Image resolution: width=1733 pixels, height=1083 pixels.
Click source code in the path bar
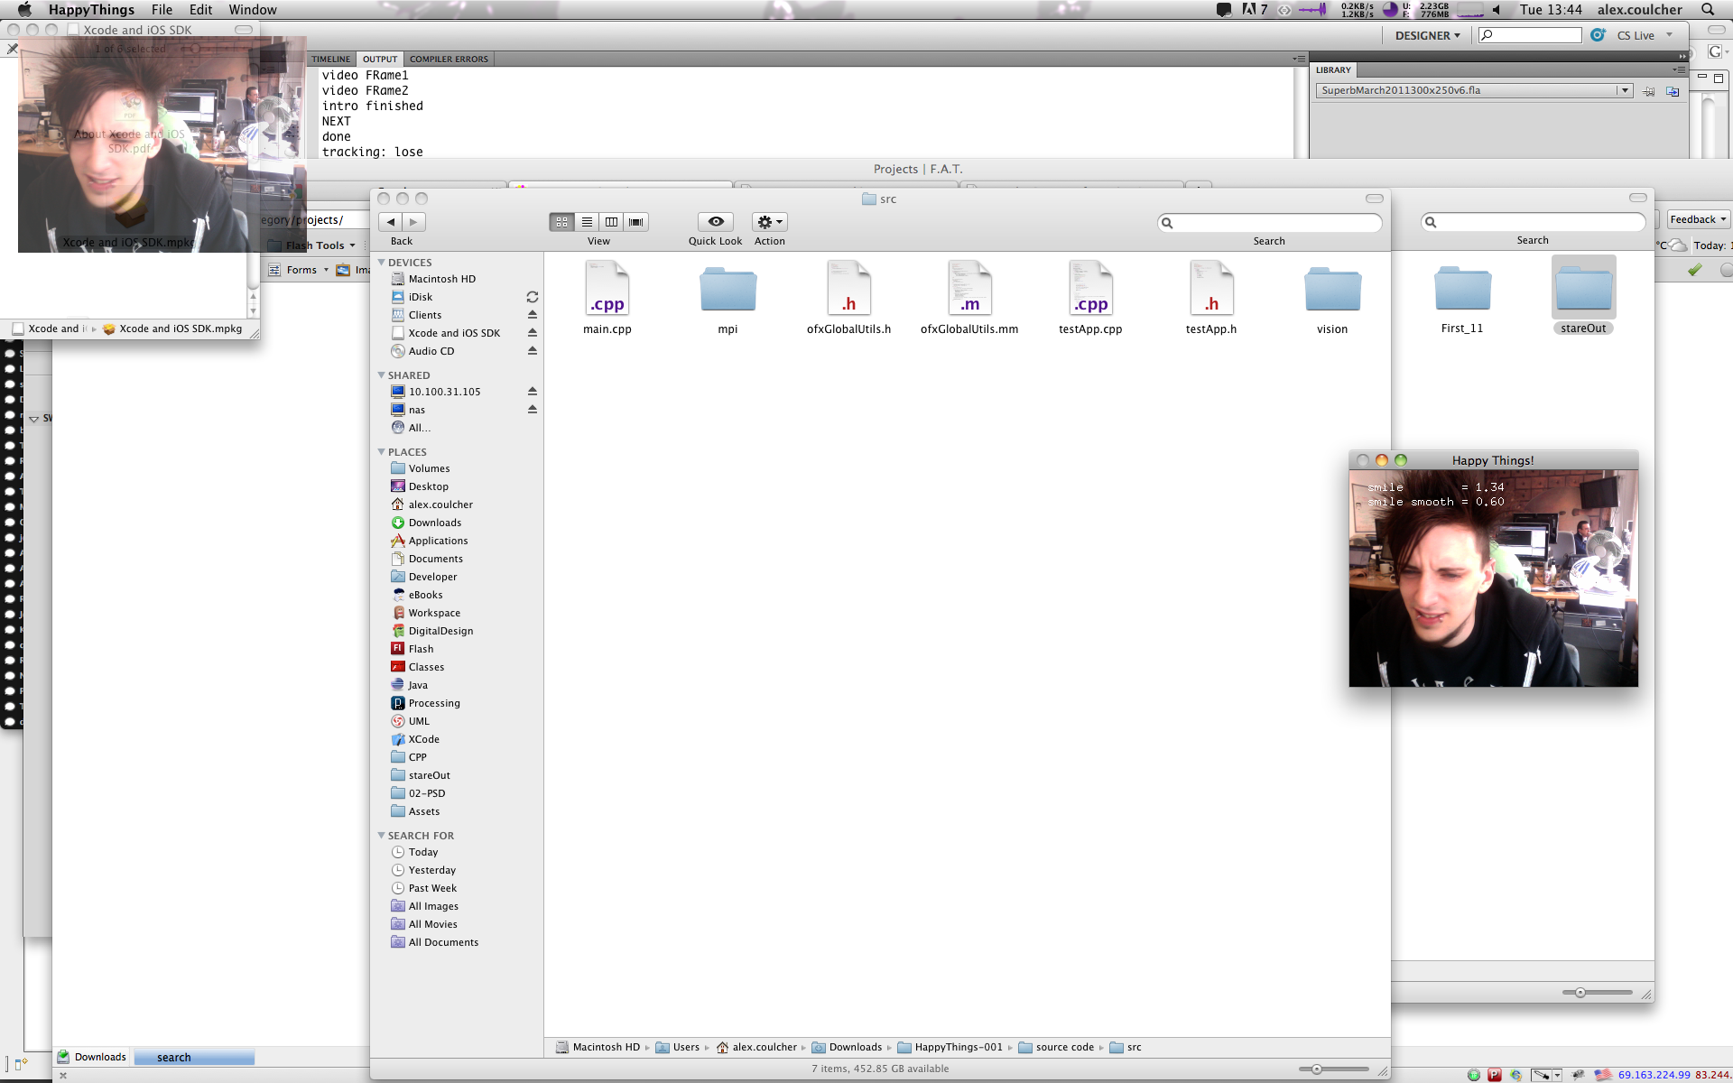(1056, 1048)
